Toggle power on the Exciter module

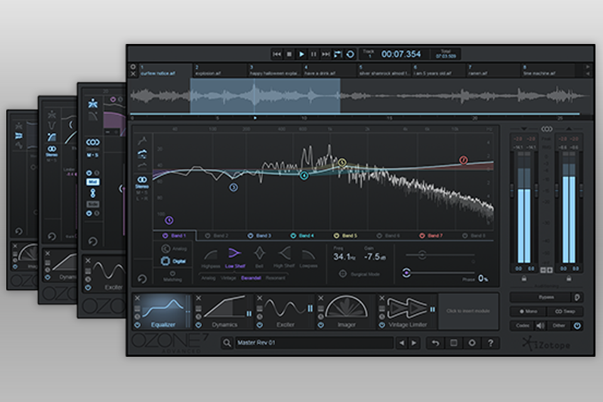[x=259, y=325]
